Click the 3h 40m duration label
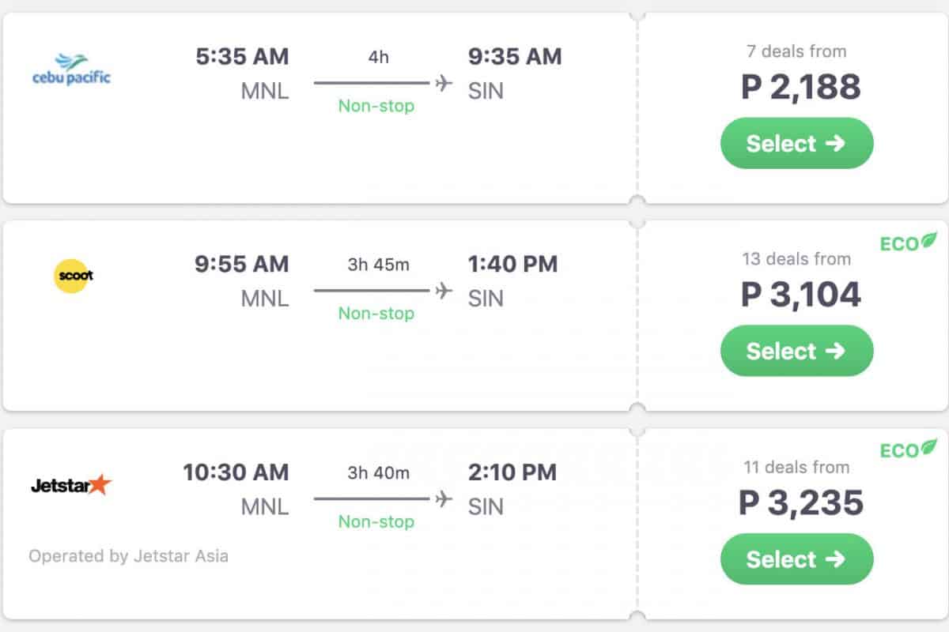949x632 pixels. click(378, 473)
